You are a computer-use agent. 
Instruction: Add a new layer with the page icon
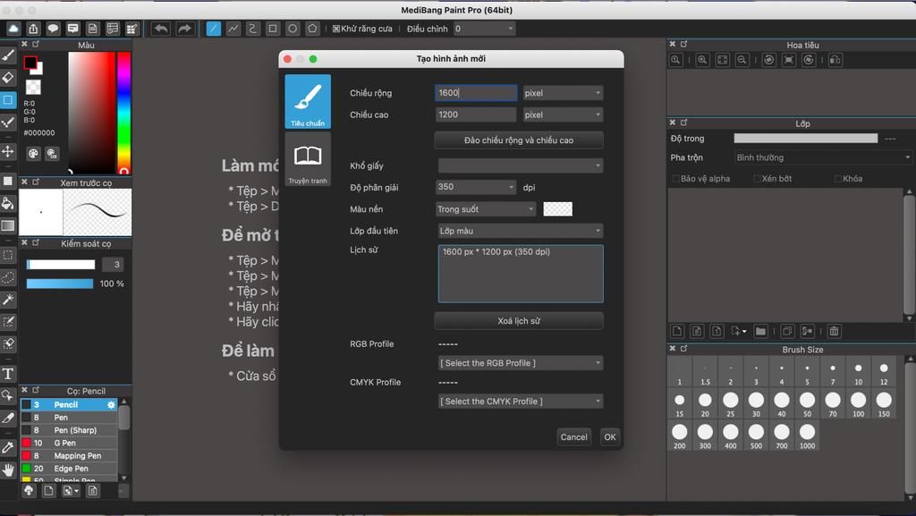coord(677,332)
